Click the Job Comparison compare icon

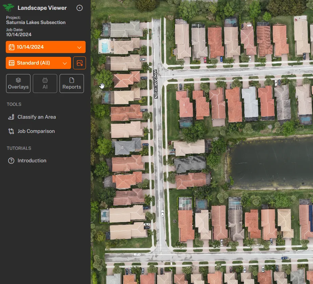11,131
